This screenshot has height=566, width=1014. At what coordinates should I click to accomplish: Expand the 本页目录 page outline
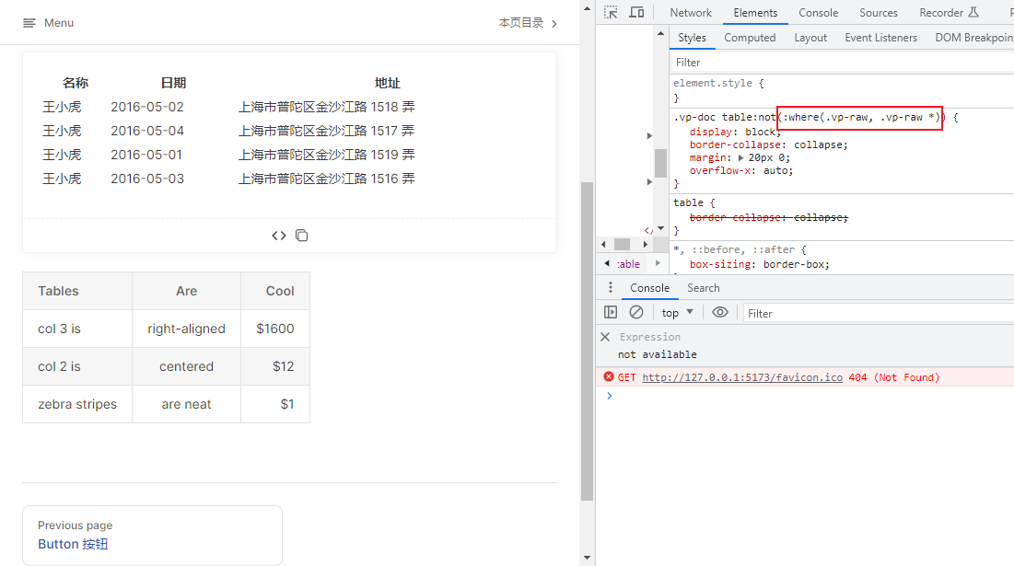pyautogui.click(x=528, y=23)
